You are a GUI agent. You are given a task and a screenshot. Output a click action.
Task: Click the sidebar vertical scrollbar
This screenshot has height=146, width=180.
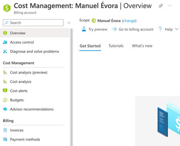click(x=71, y=87)
